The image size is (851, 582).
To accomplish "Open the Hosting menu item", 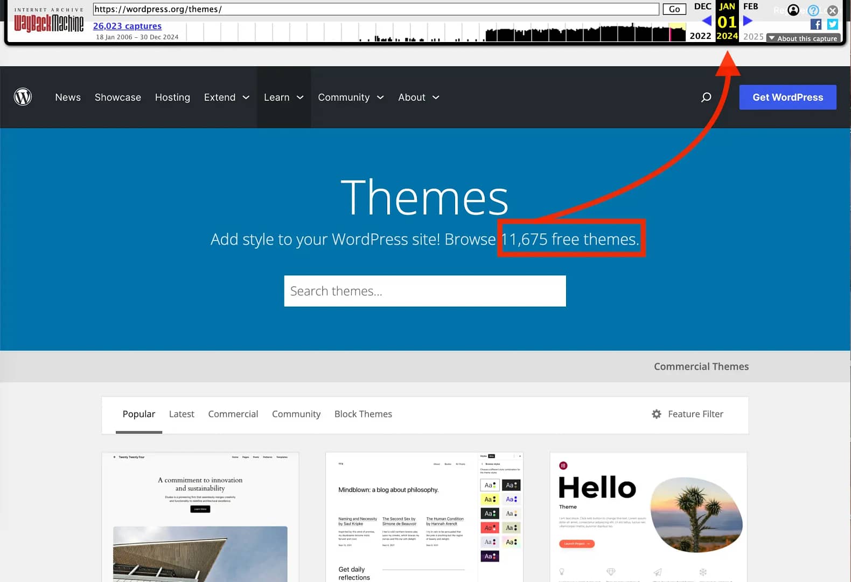I will point(172,98).
